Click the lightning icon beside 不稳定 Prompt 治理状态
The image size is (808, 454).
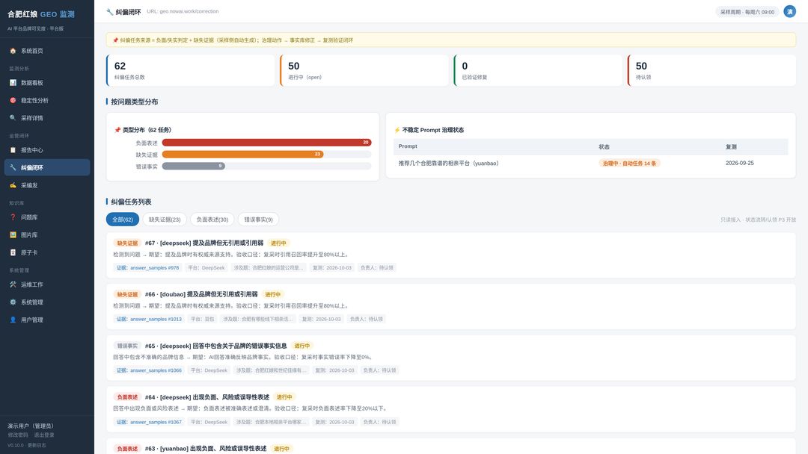click(x=397, y=130)
